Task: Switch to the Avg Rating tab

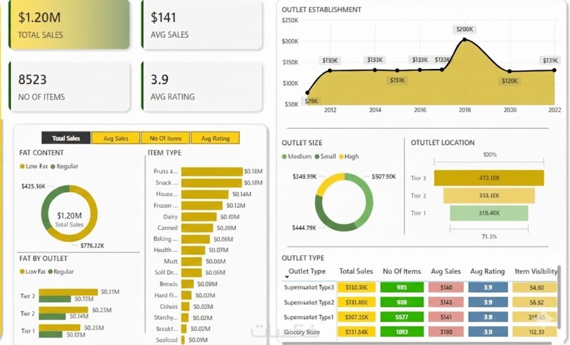Action: (x=215, y=138)
